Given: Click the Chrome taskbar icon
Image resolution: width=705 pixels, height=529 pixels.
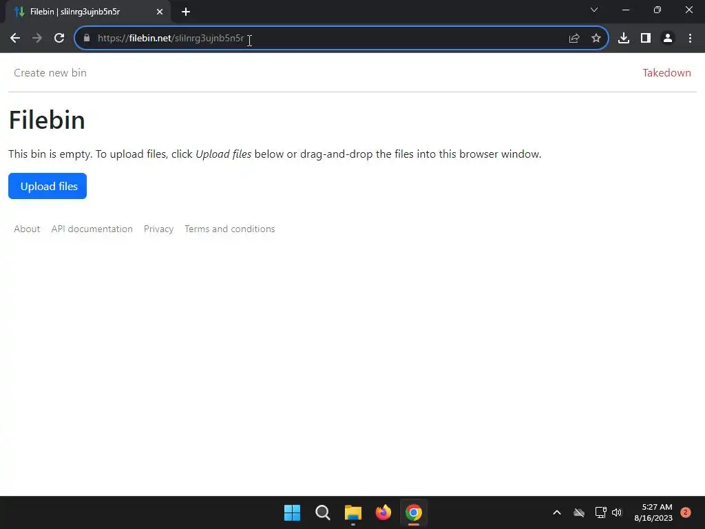Looking at the screenshot, I should pos(414,512).
